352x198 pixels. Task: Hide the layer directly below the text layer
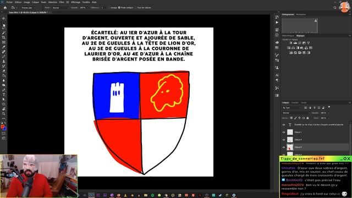[x=284, y=132]
